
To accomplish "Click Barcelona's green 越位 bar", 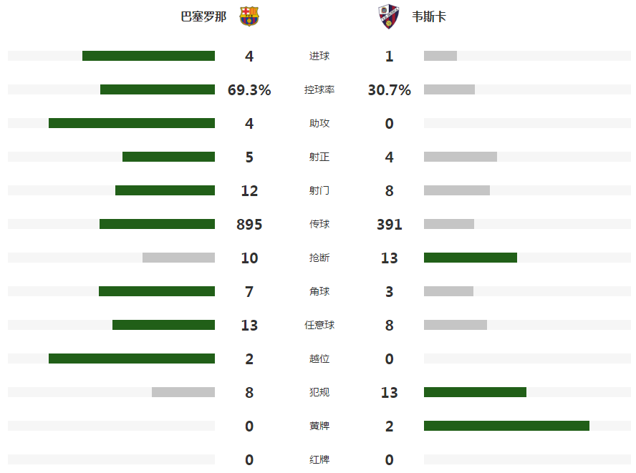I will point(132,359).
